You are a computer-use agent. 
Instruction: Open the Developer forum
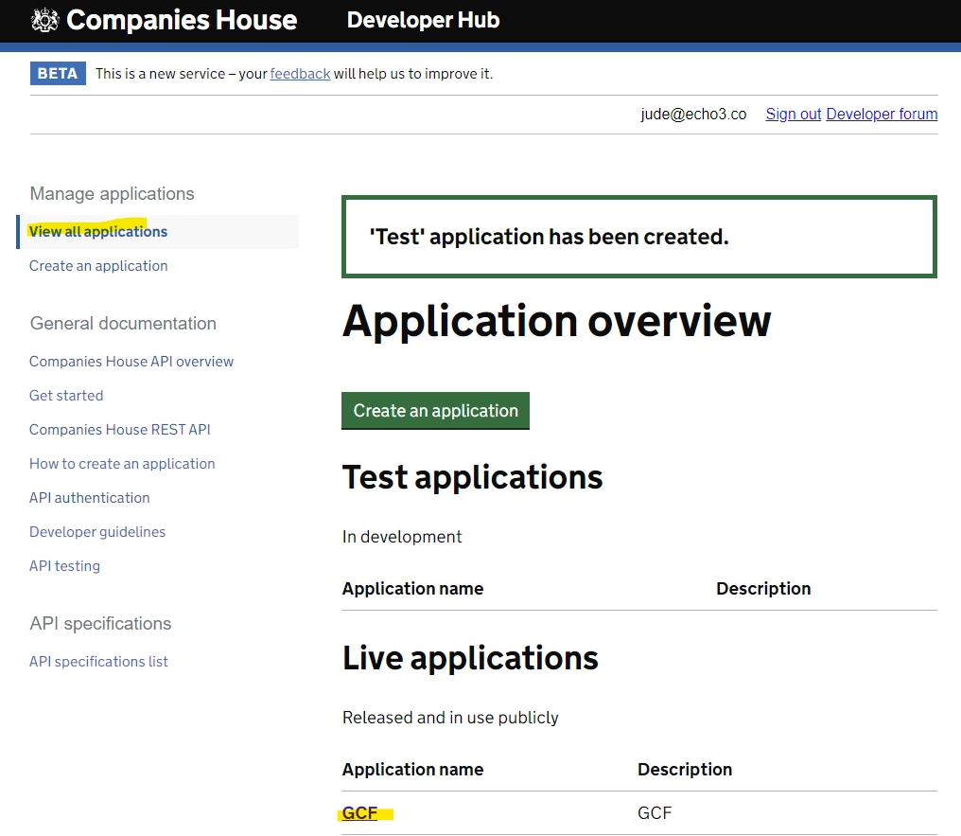coord(882,114)
